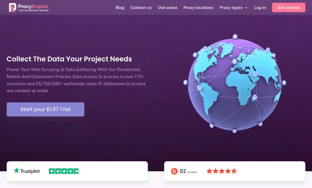Go to Contact us

(141, 8)
